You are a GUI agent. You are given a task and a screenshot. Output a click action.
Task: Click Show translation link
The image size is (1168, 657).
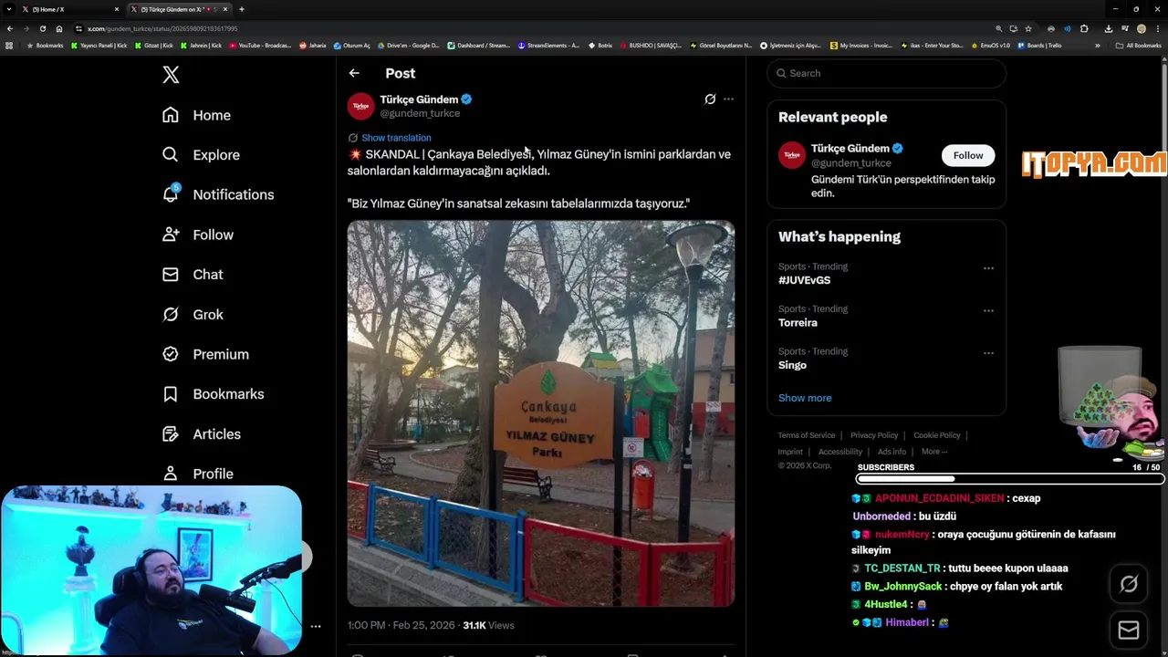coord(396,138)
